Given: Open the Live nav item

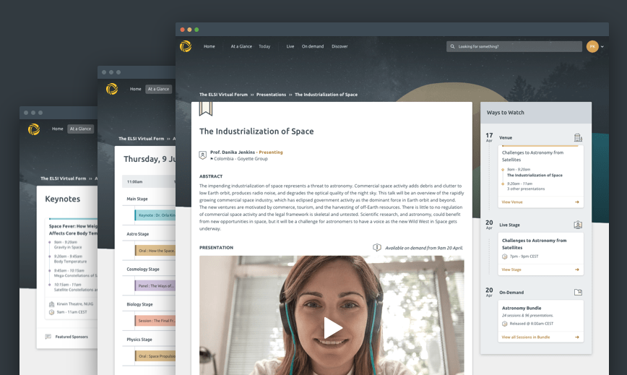Looking at the screenshot, I should tap(290, 46).
